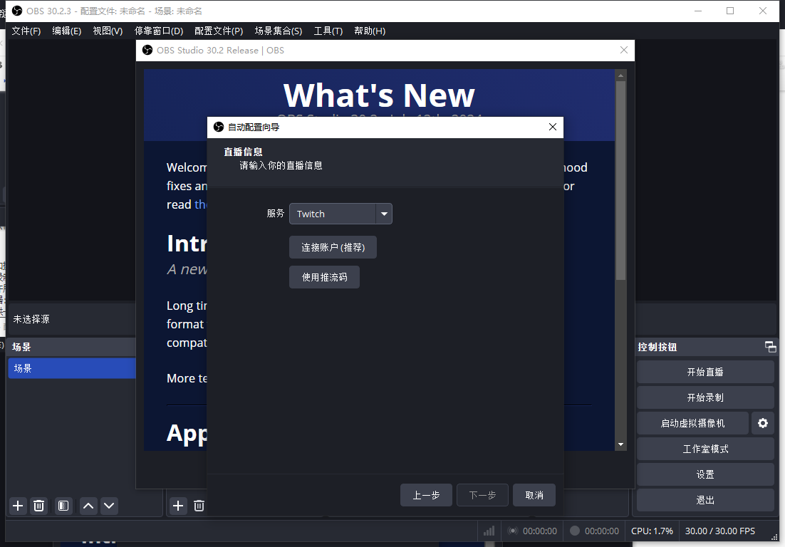Open the 工具(T) menu
Screen dimensions: 785x547
[328, 31]
